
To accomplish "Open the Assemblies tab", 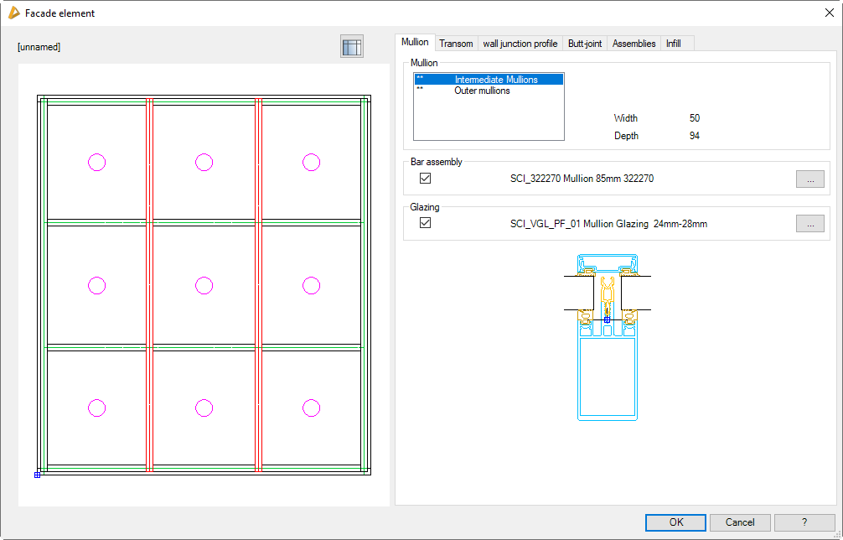I will [x=634, y=44].
